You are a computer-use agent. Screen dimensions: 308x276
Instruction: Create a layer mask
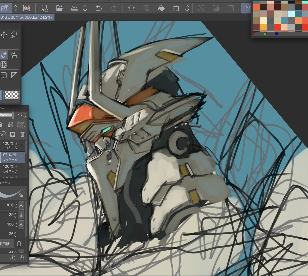point(12,134)
